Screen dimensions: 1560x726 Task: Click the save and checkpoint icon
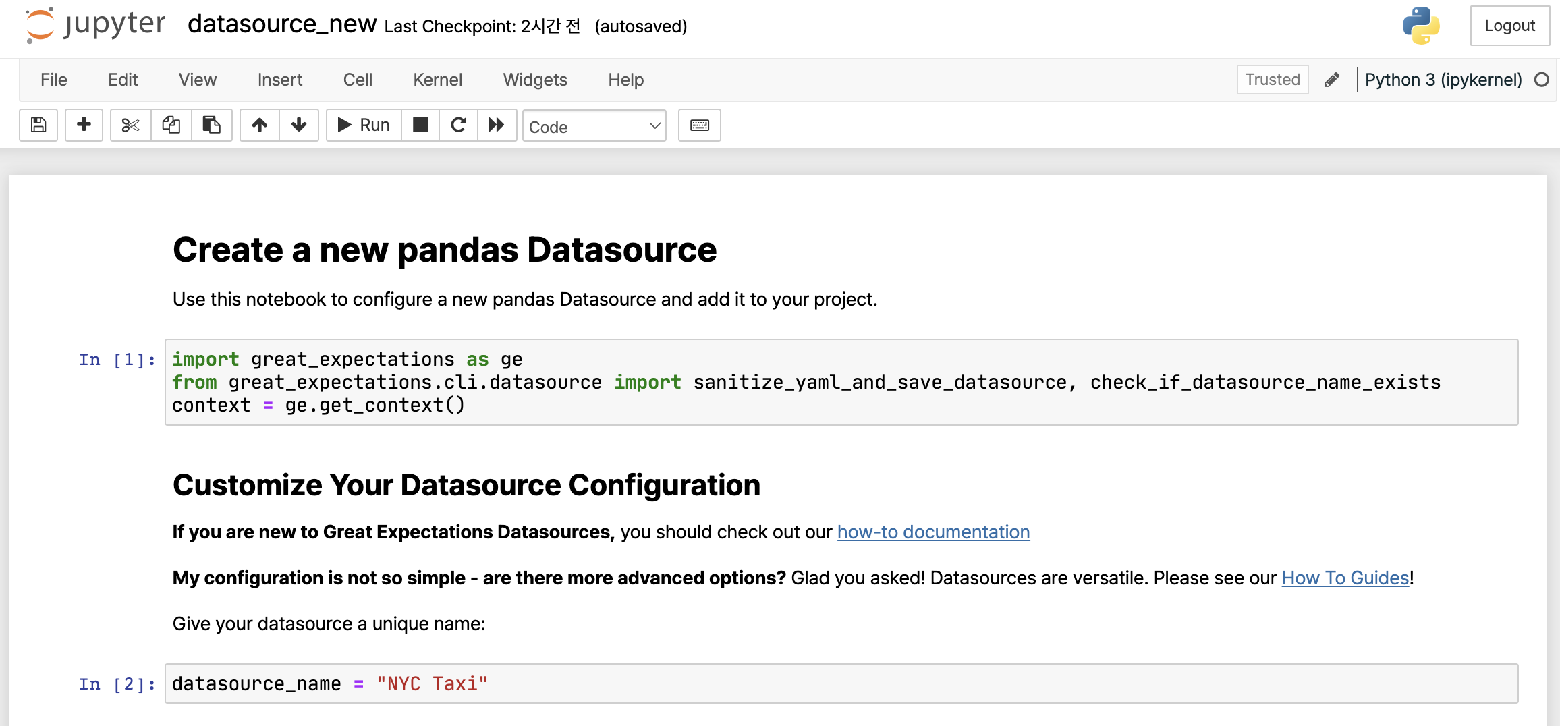(38, 125)
